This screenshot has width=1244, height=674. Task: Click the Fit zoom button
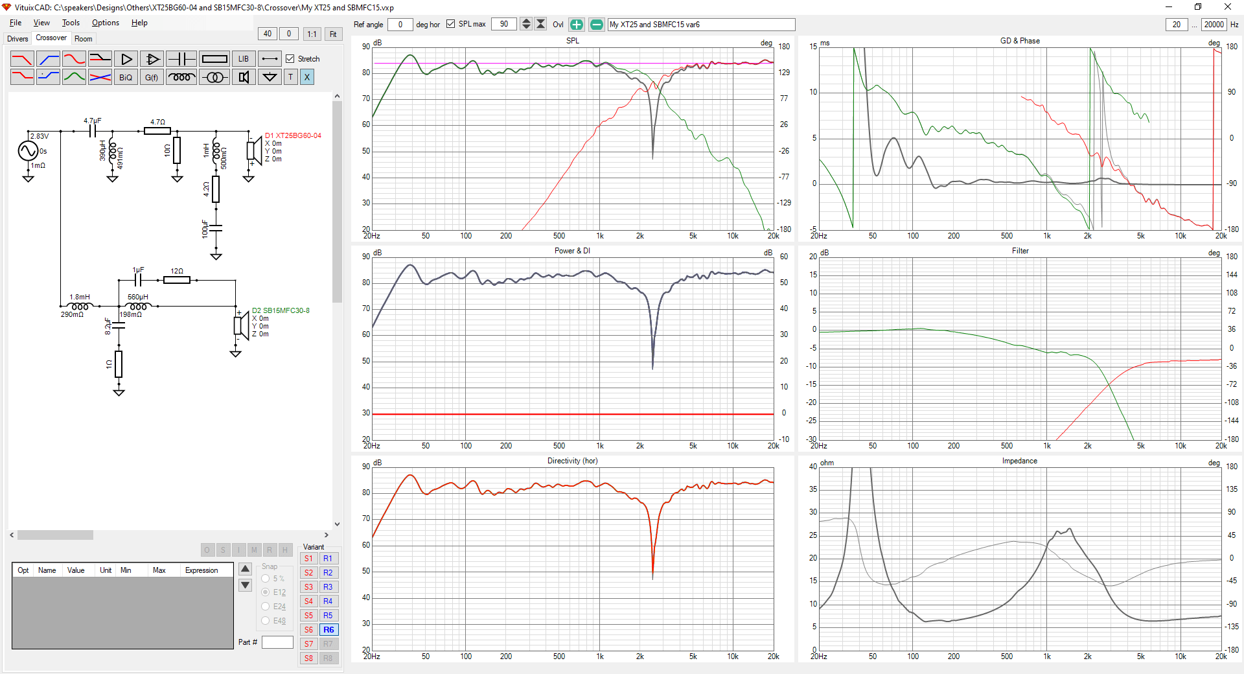click(333, 34)
